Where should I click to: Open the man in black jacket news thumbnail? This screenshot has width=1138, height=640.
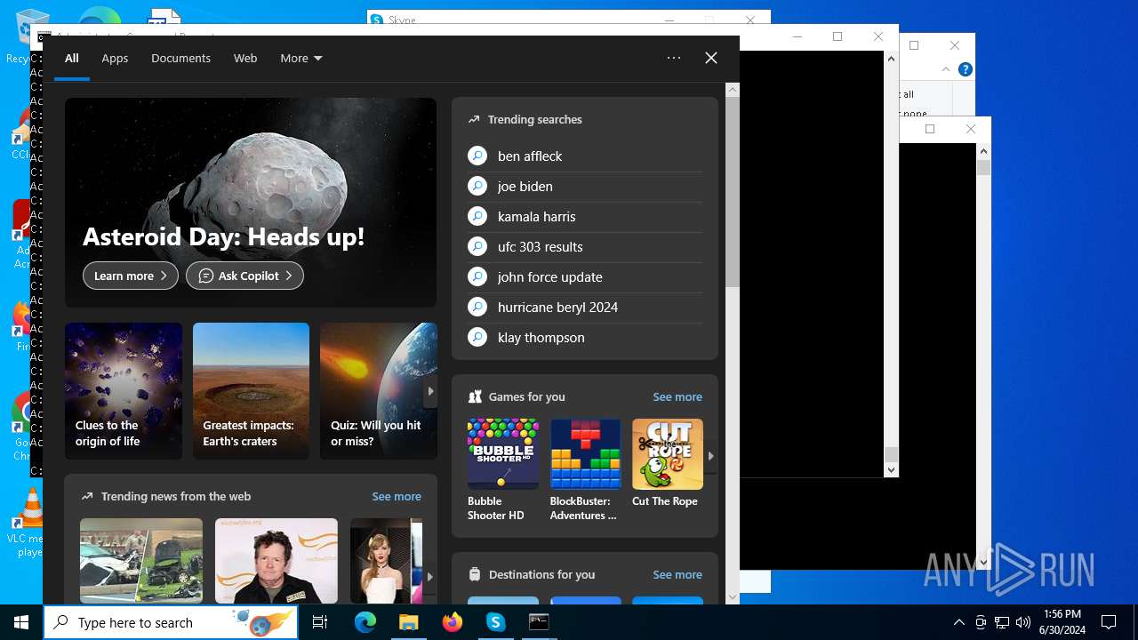coord(276,561)
